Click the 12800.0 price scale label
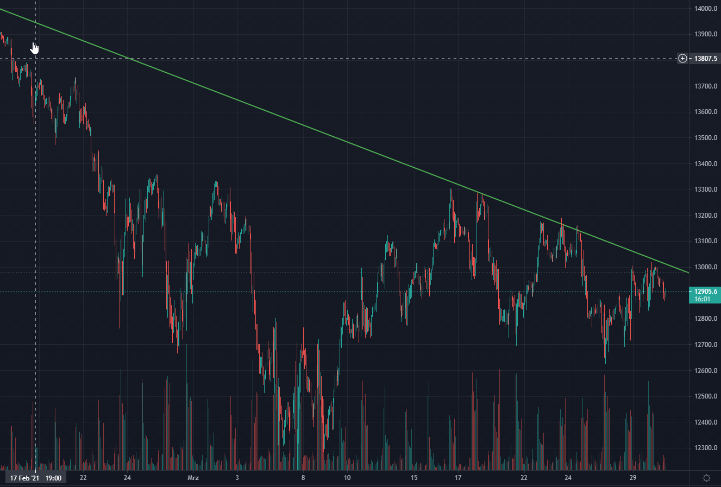Image resolution: width=721 pixels, height=487 pixels. coord(706,319)
